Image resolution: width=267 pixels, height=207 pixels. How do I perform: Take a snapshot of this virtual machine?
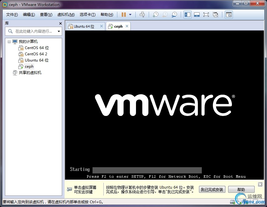tap(156, 15)
